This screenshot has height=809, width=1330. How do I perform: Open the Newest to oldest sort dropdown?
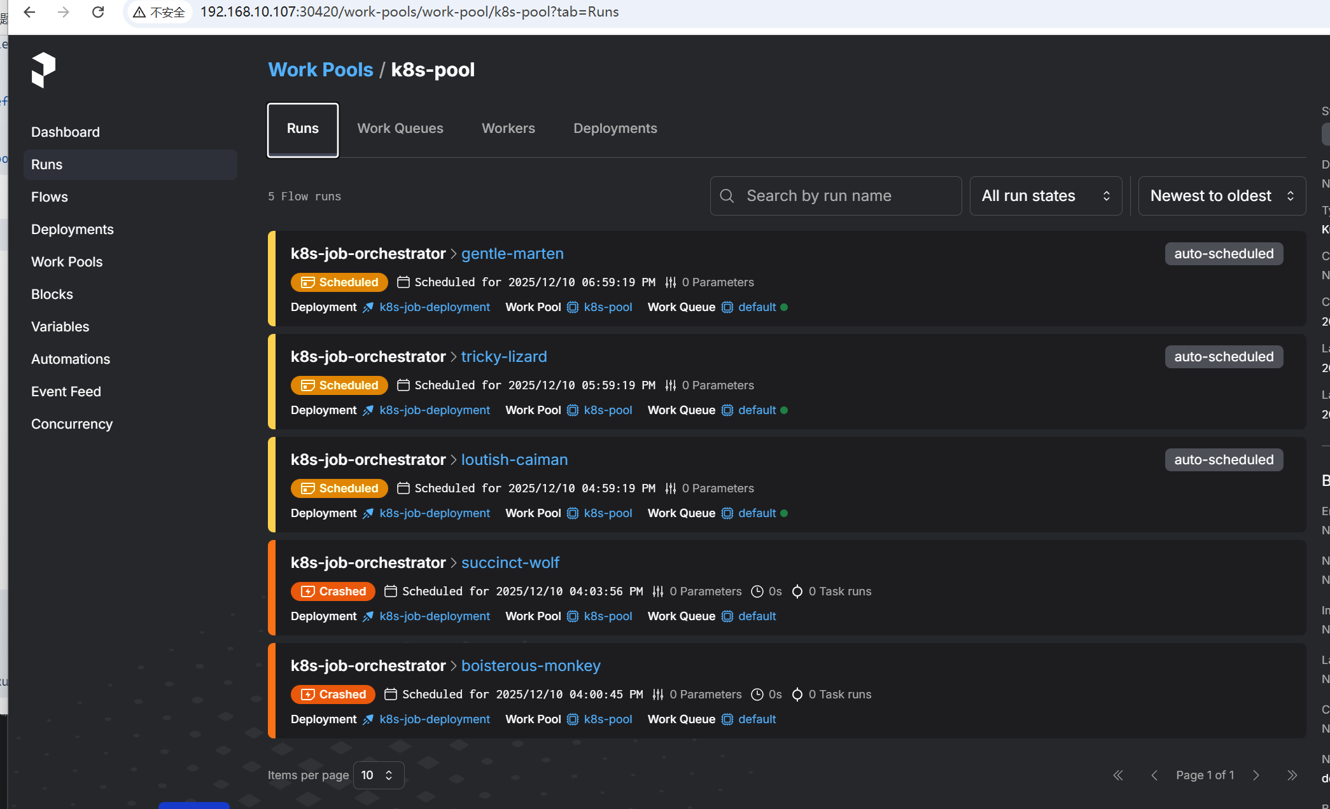1221,196
